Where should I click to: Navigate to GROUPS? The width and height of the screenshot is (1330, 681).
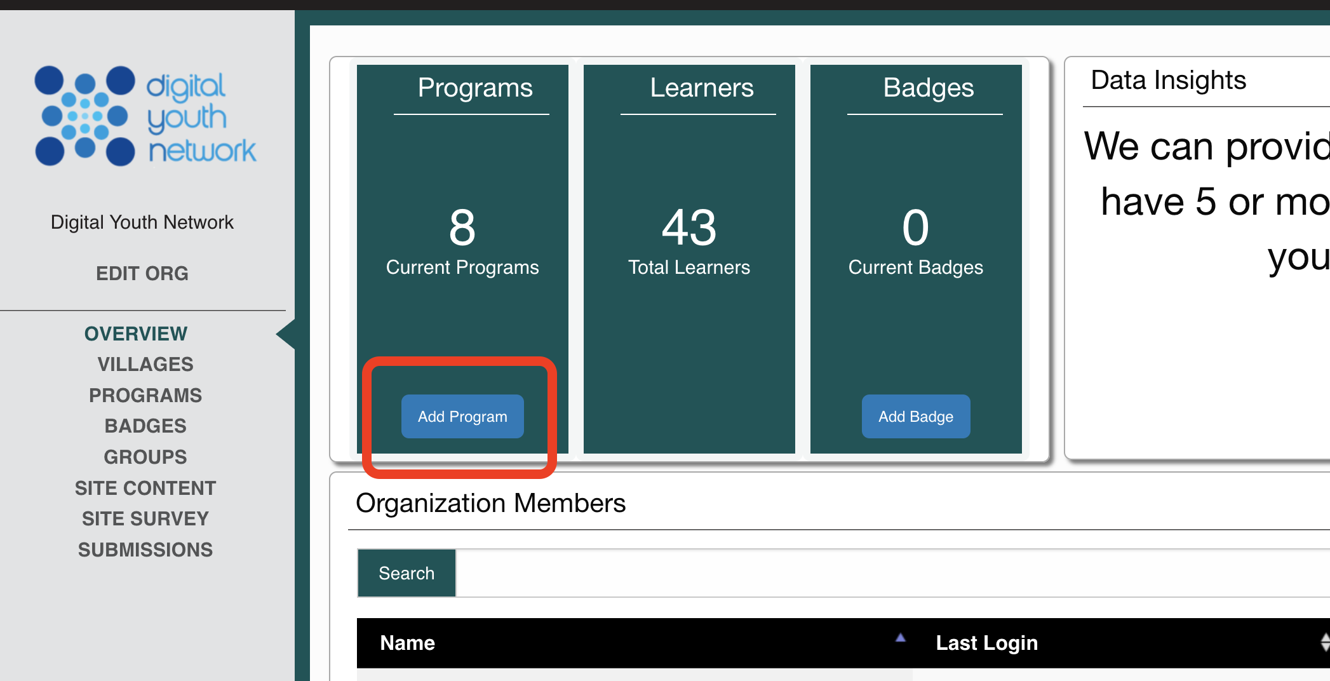pos(145,457)
